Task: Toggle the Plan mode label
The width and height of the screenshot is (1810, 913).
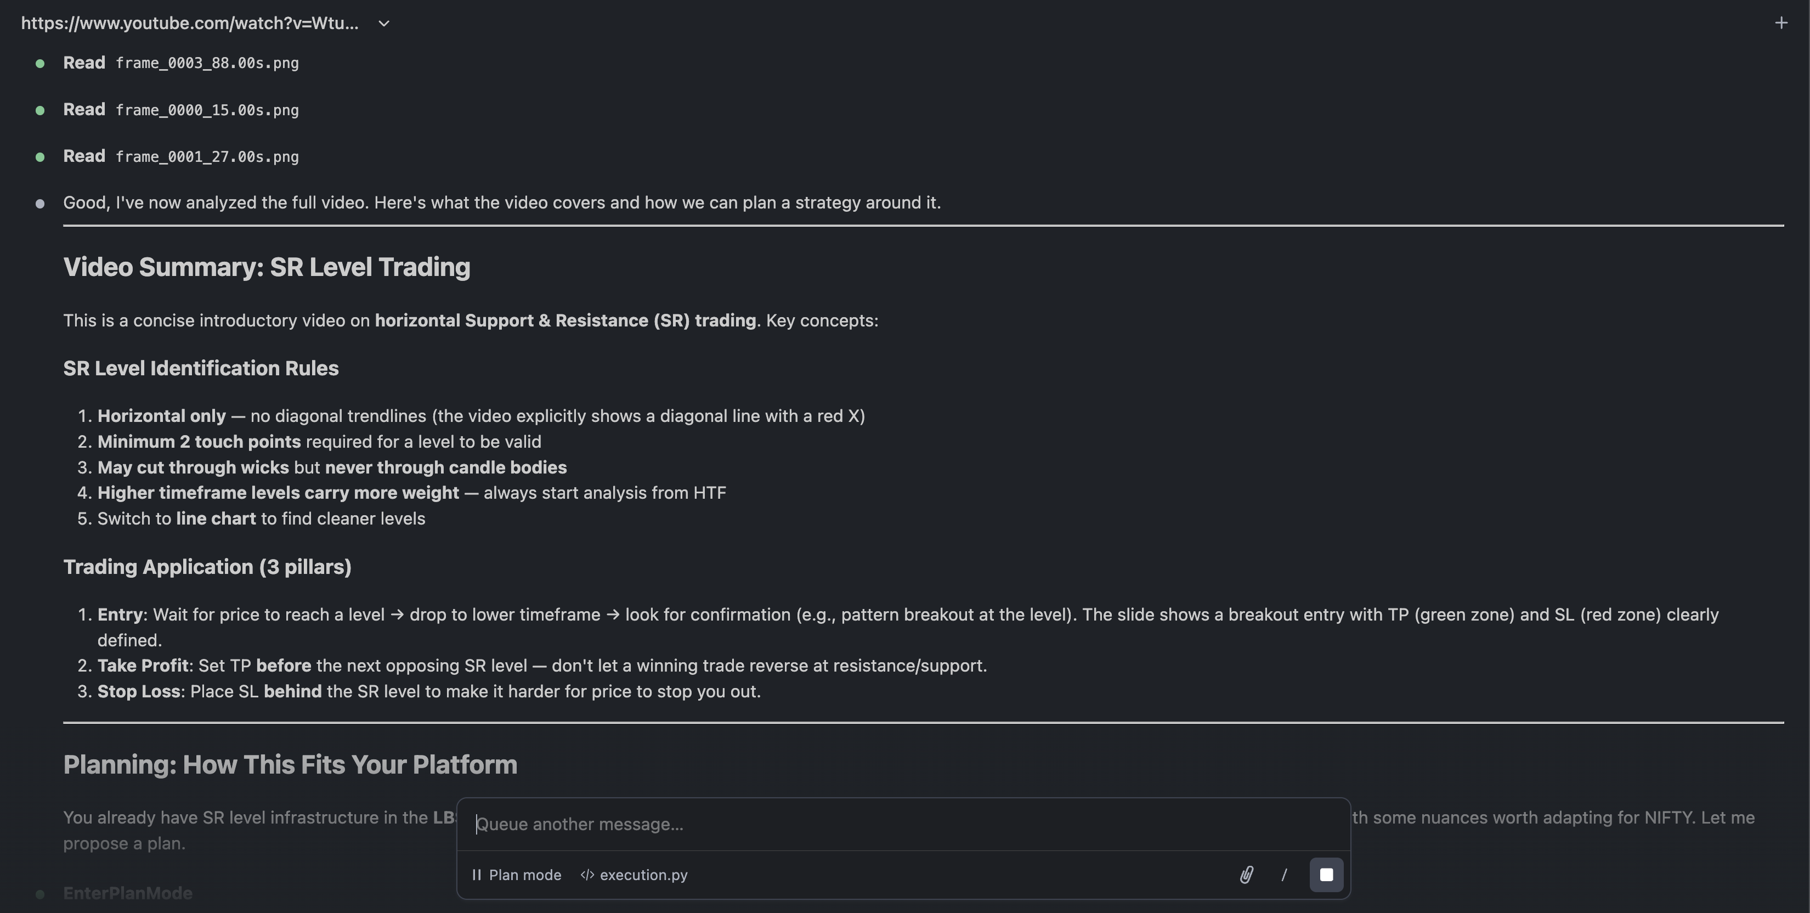Action: click(525, 875)
